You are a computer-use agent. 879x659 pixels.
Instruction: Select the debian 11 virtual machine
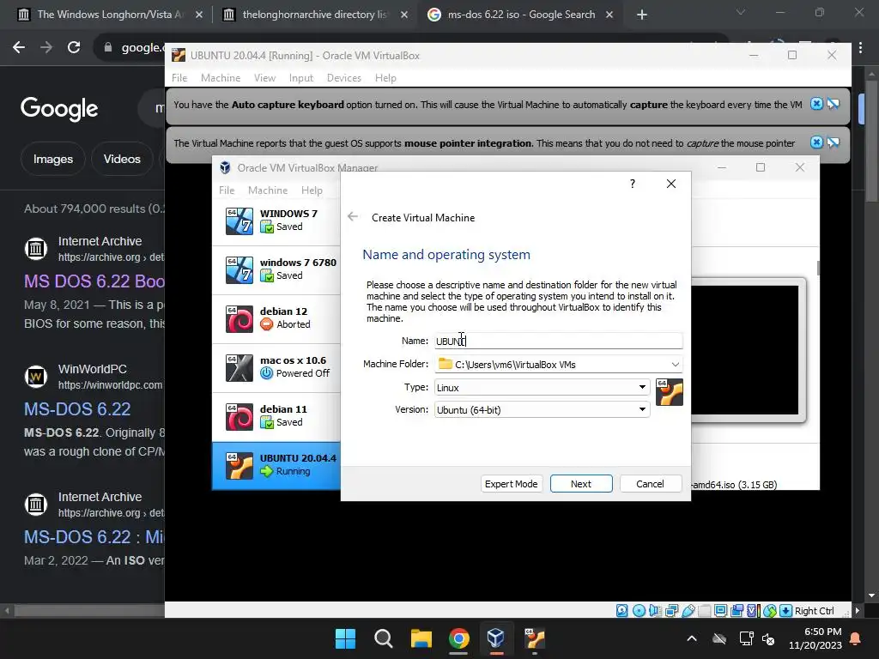276,416
